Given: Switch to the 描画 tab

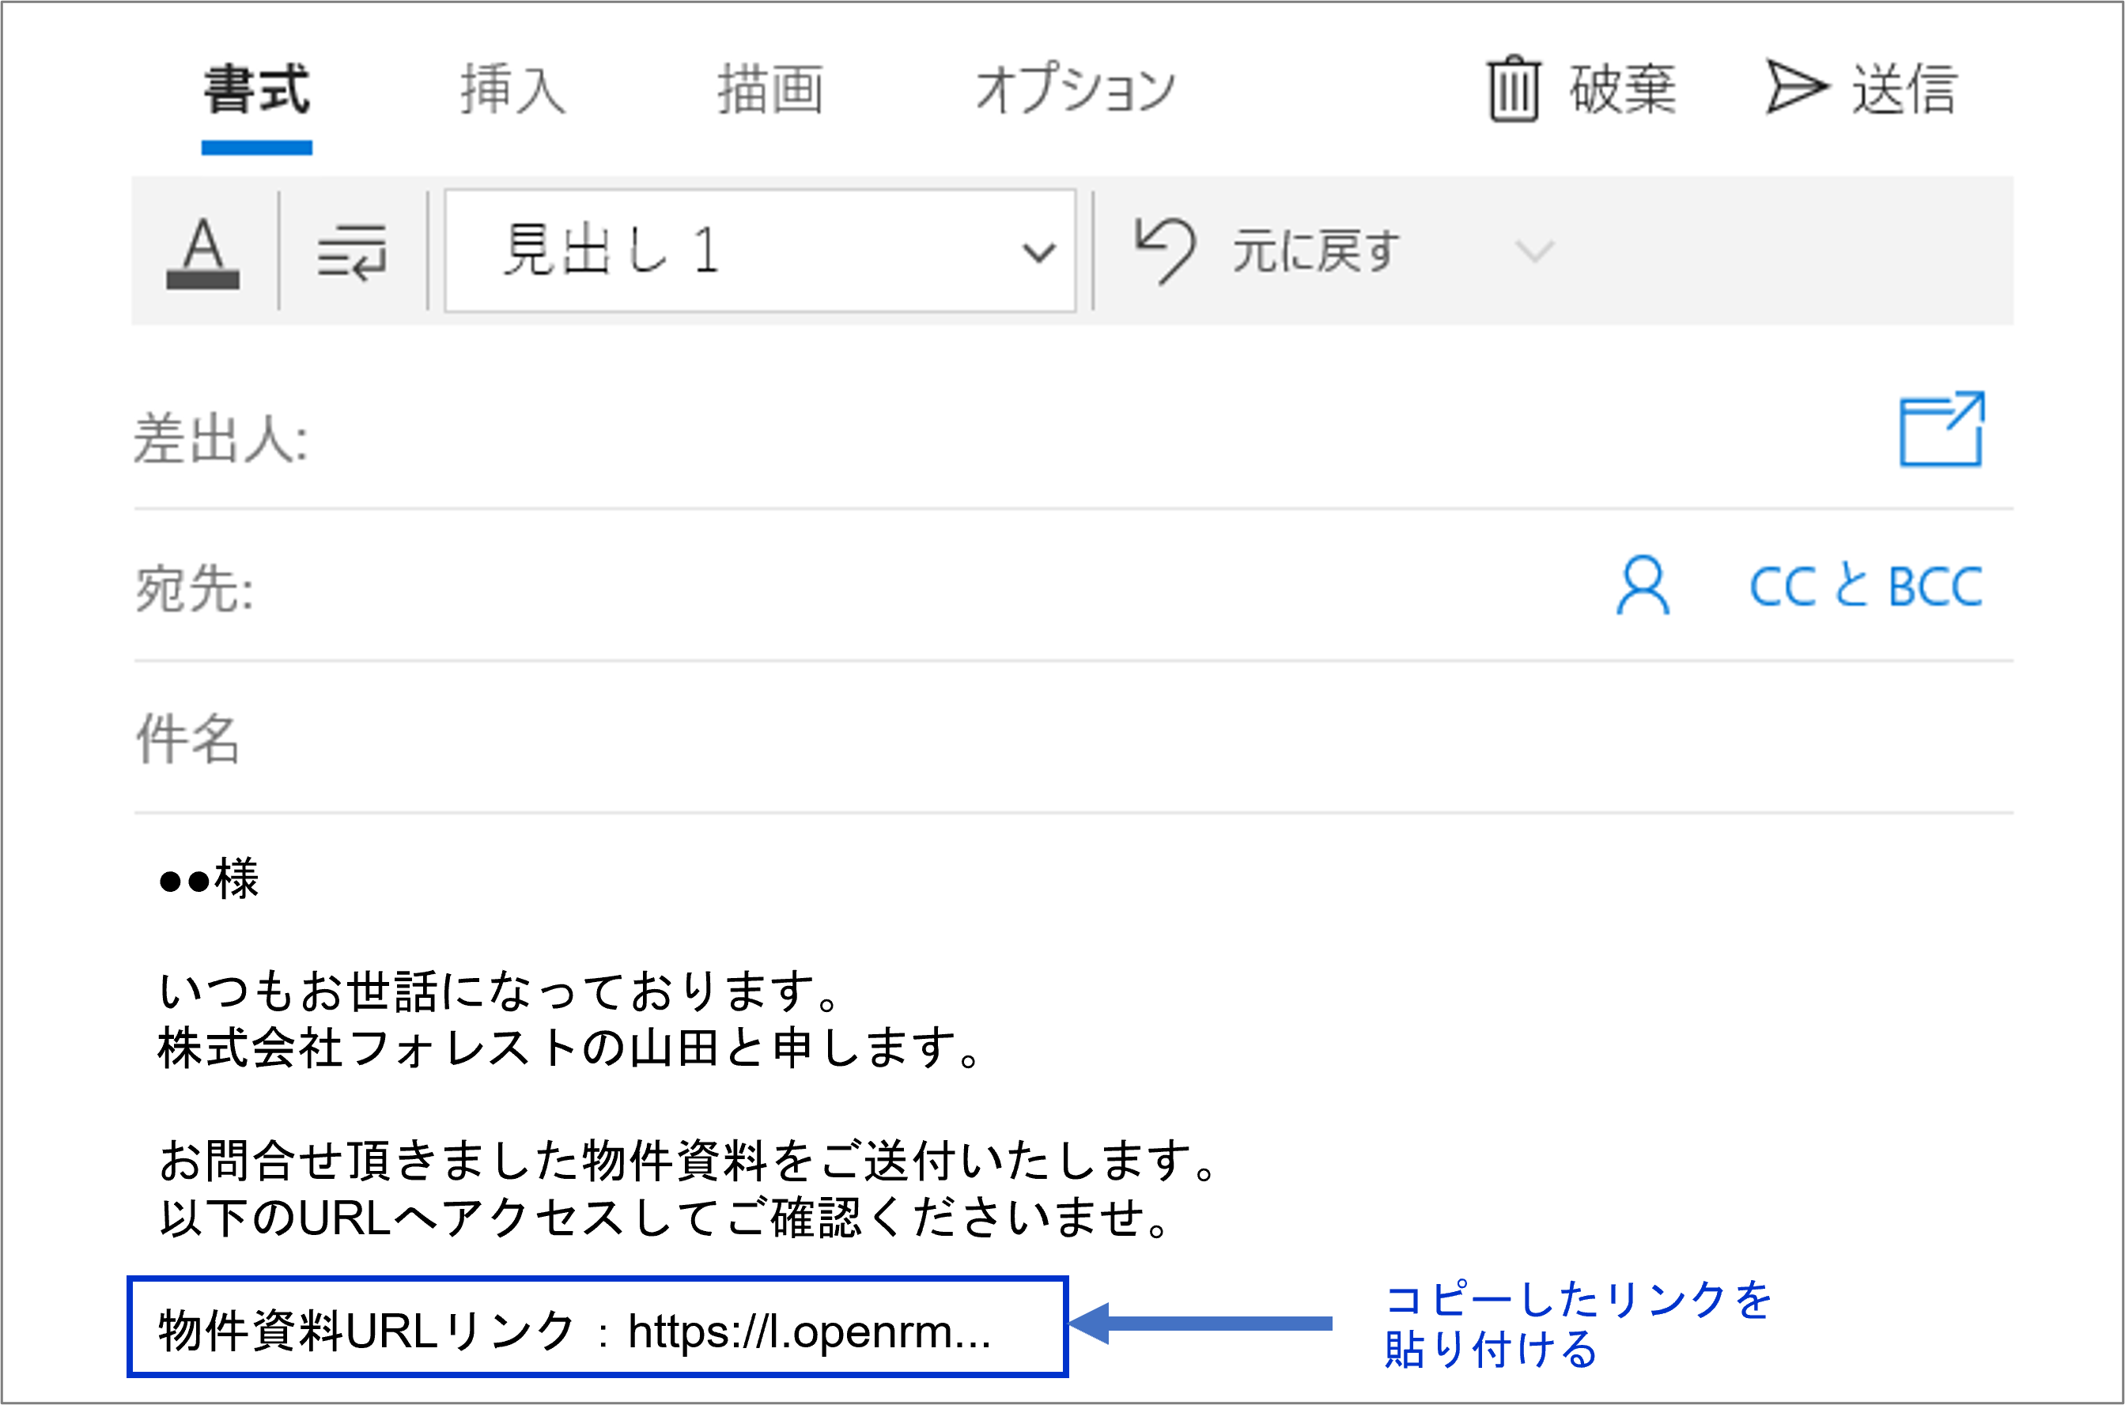Looking at the screenshot, I should pos(769,89).
